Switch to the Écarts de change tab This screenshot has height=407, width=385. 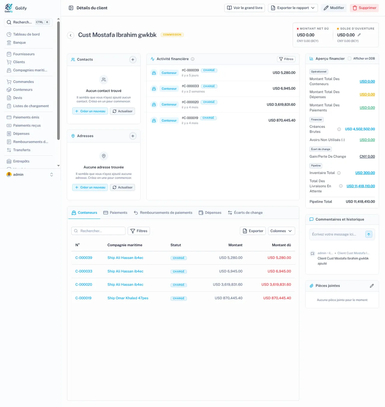[245, 213]
